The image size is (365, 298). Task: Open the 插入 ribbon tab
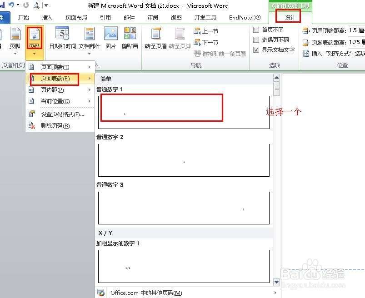(47, 17)
